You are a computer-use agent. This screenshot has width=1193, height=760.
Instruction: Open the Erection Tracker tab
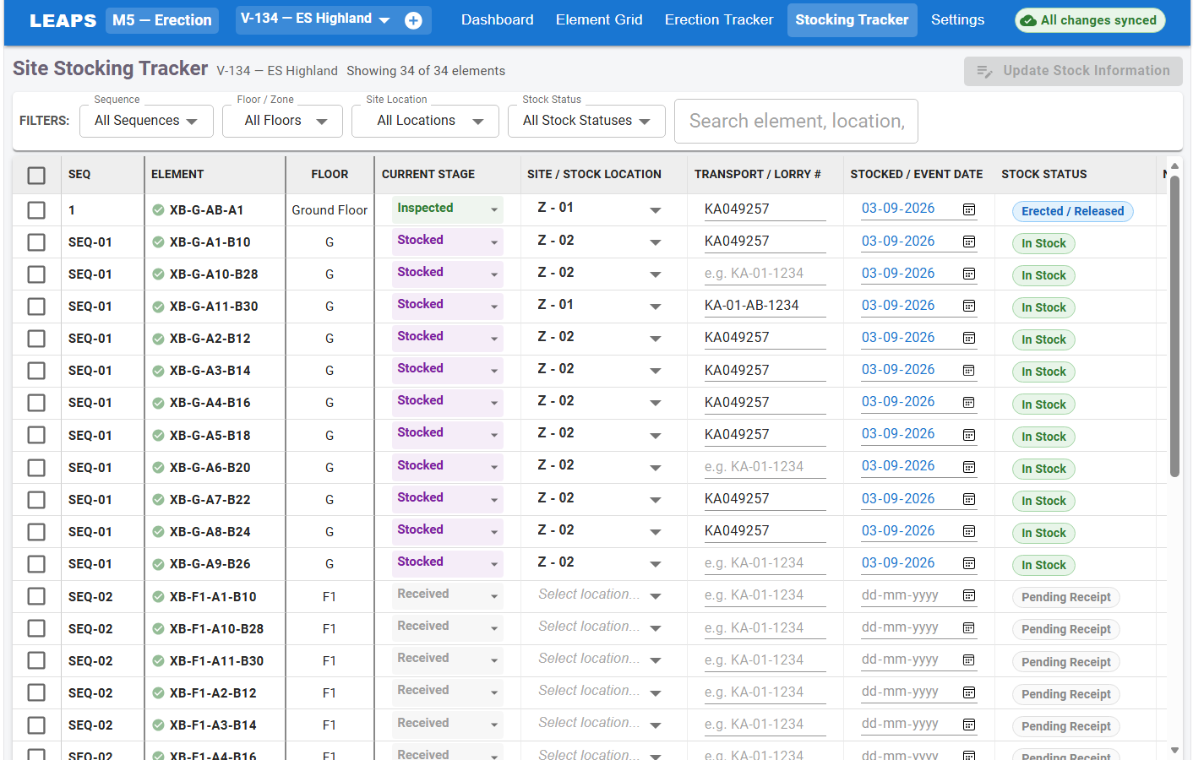pyautogui.click(x=719, y=19)
